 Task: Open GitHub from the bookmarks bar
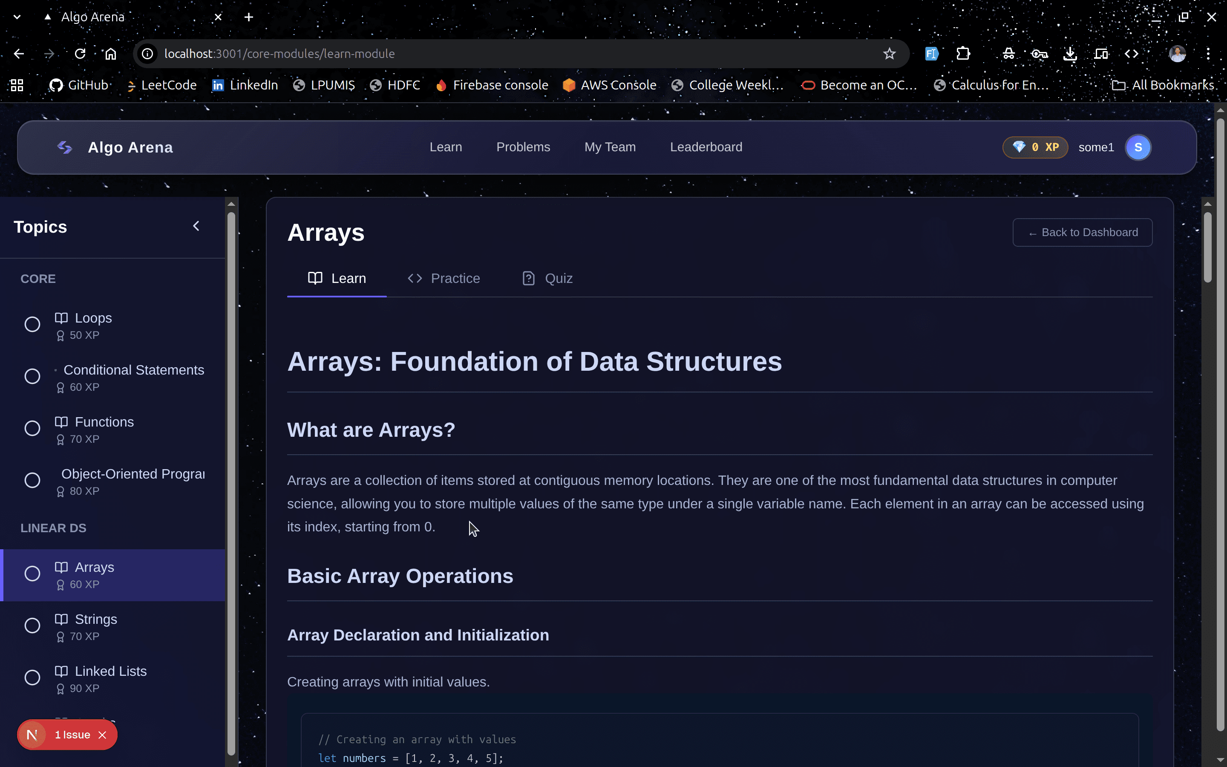tap(78, 85)
